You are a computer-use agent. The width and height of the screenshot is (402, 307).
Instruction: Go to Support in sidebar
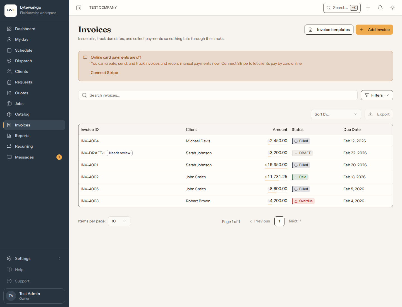tap(34, 281)
